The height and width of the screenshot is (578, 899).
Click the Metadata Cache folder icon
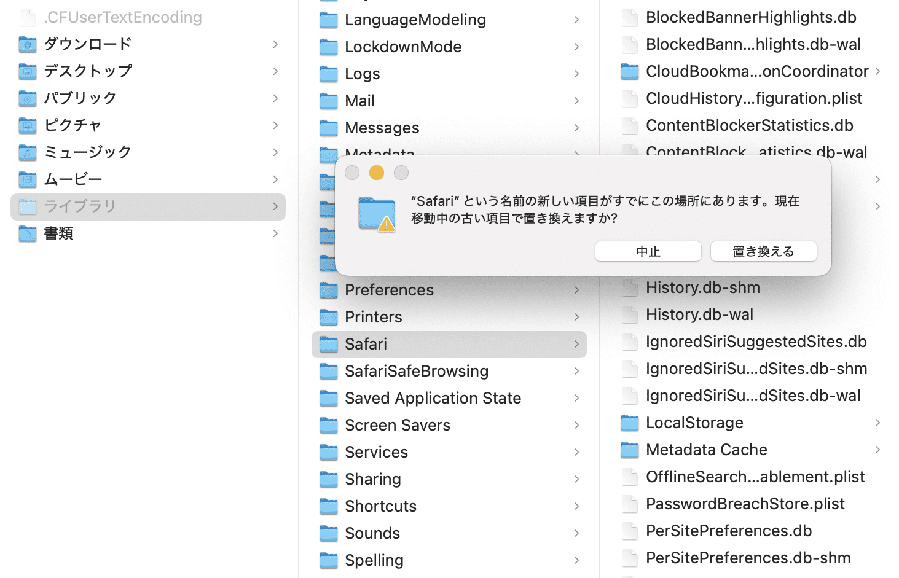click(630, 450)
